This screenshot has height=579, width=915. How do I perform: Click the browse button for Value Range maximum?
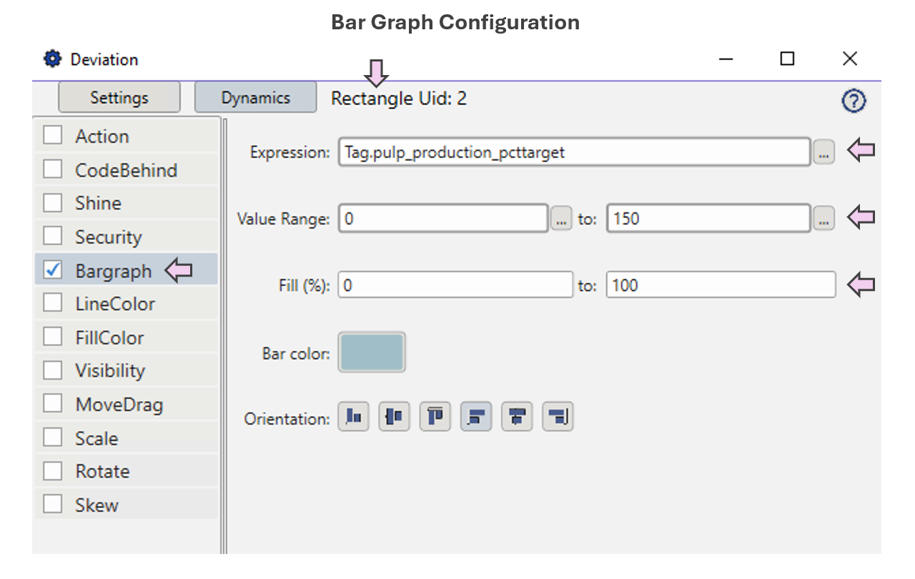pos(823,219)
